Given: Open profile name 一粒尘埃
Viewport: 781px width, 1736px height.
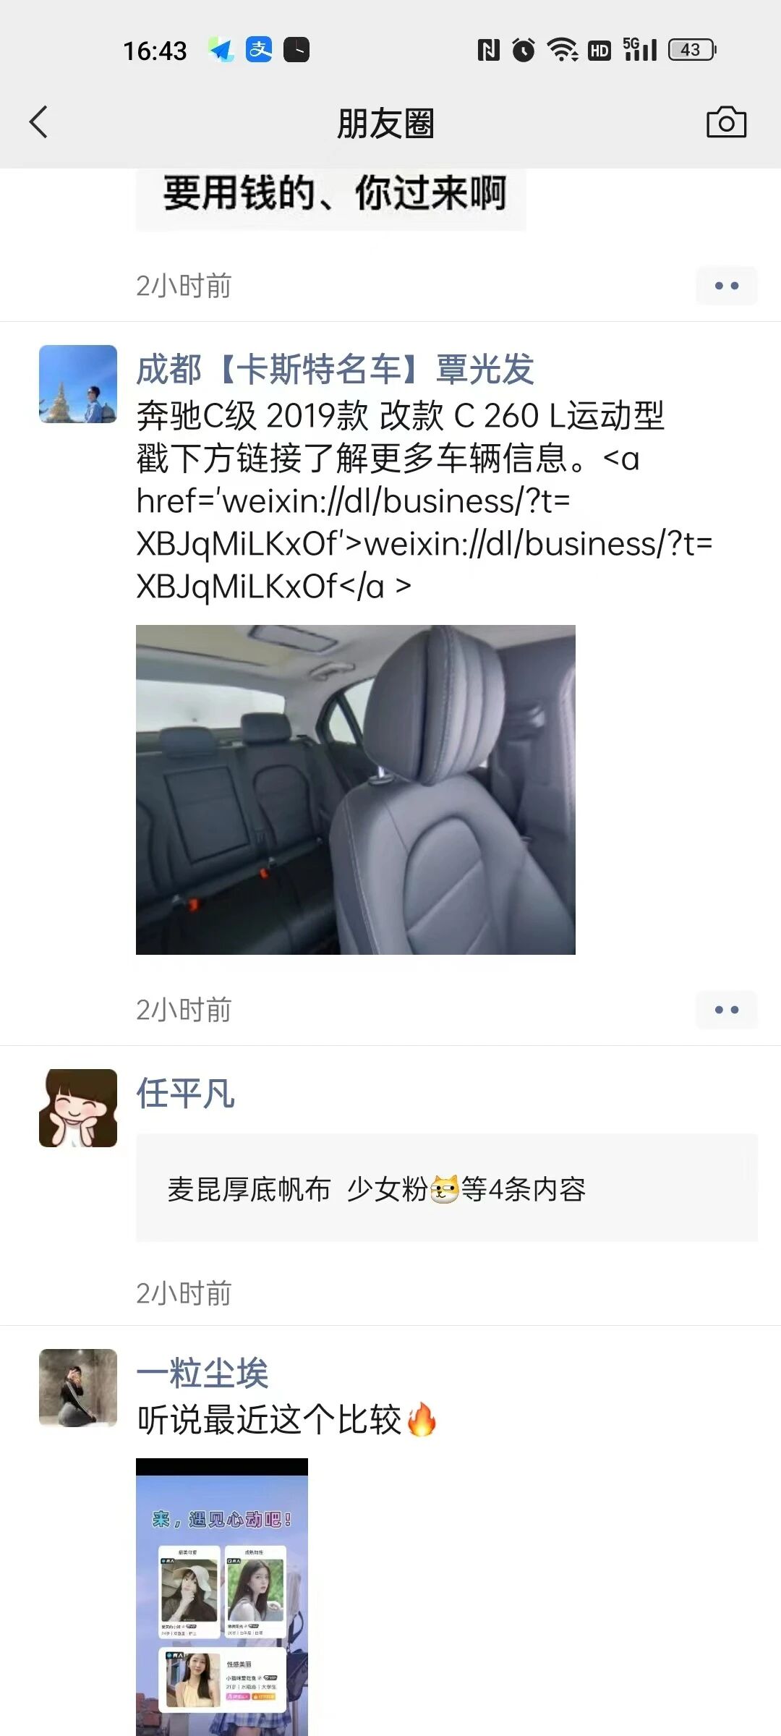Looking at the screenshot, I should 202,1373.
